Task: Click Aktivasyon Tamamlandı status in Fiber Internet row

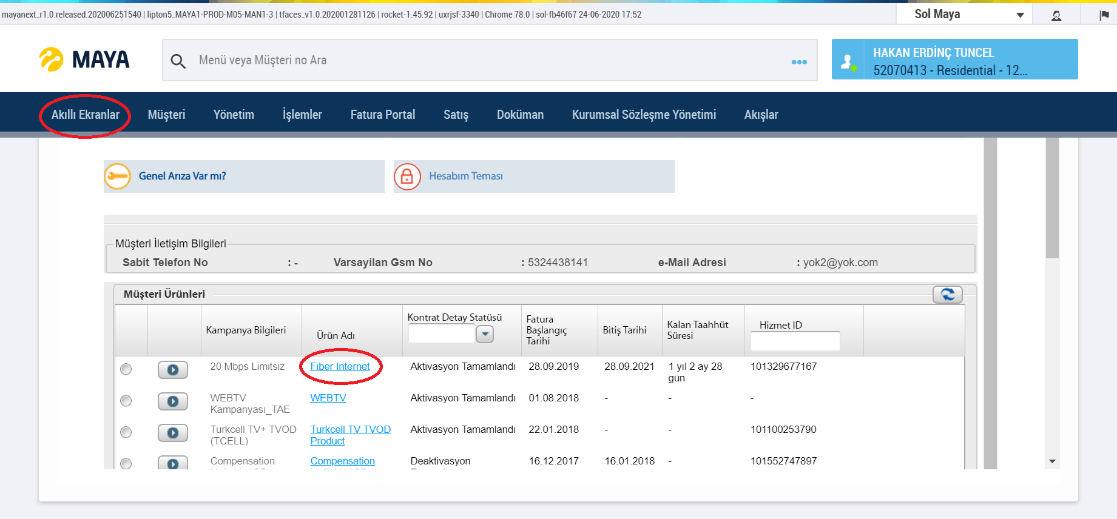Action: [x=463, y=367]
